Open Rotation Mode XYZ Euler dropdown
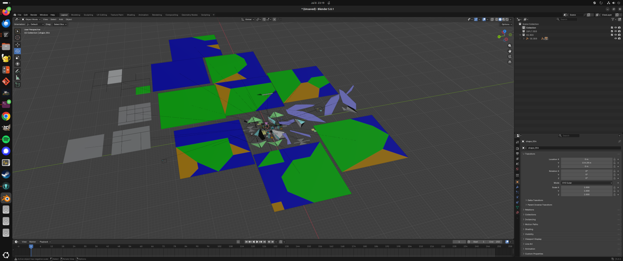 click(x=587, y=183)
